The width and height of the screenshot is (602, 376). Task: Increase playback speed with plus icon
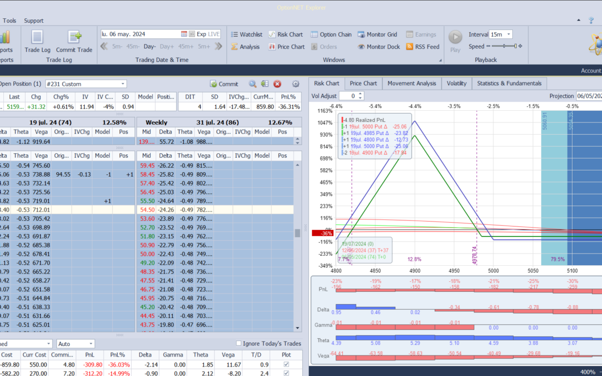point(520,46)
